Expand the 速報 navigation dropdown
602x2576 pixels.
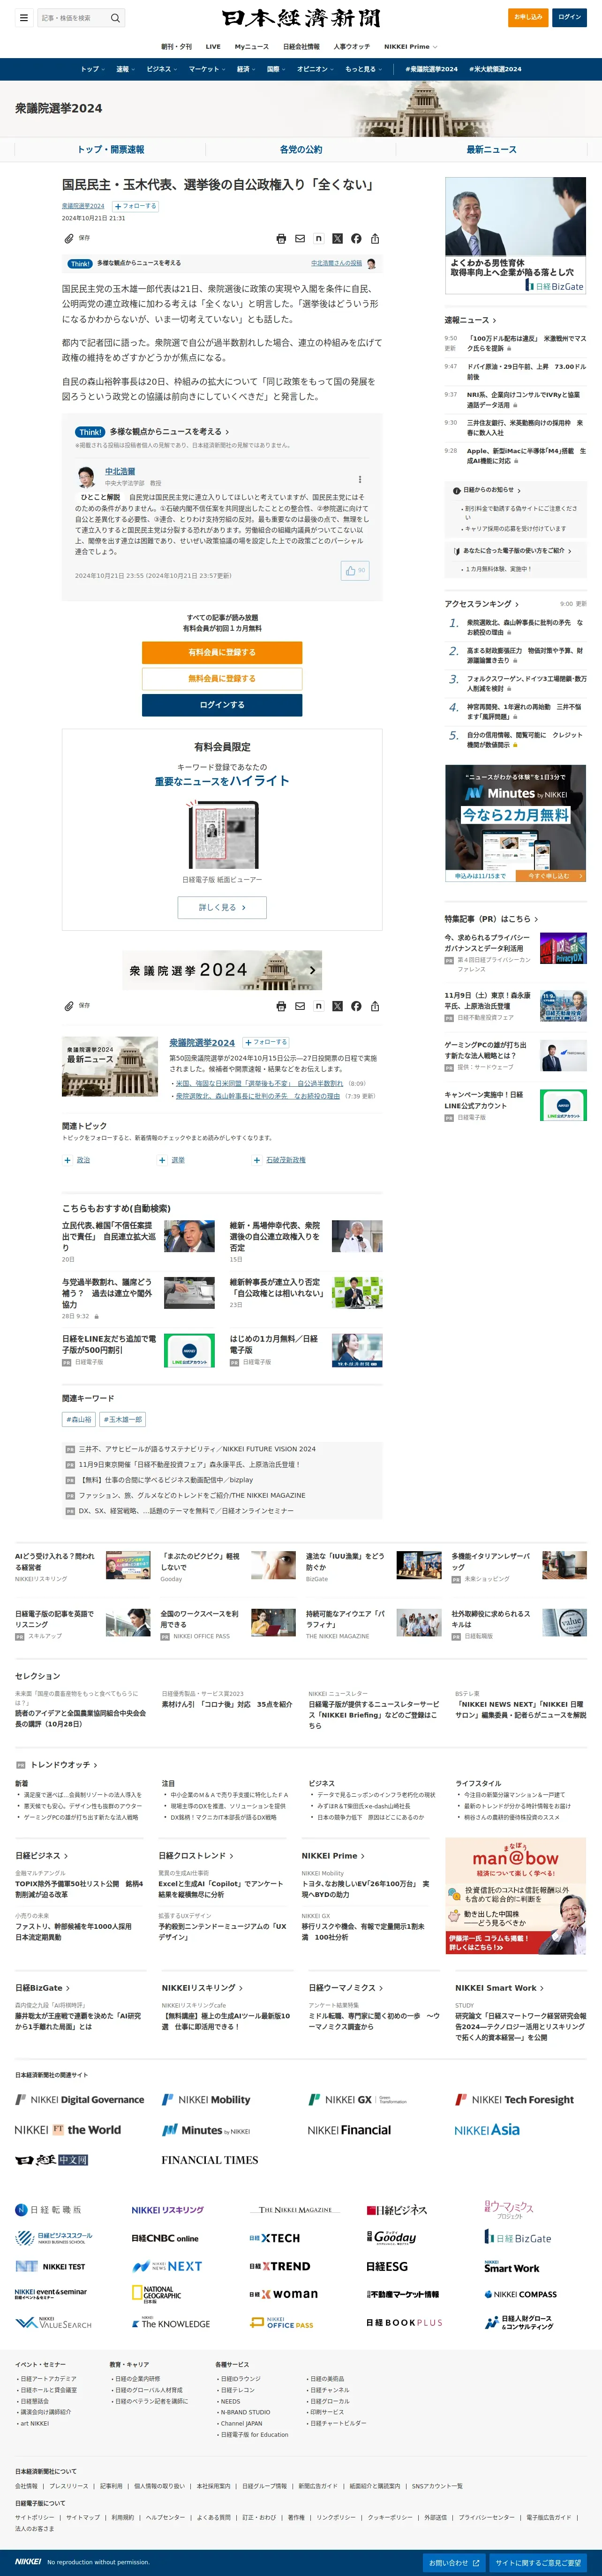point(125,69)
